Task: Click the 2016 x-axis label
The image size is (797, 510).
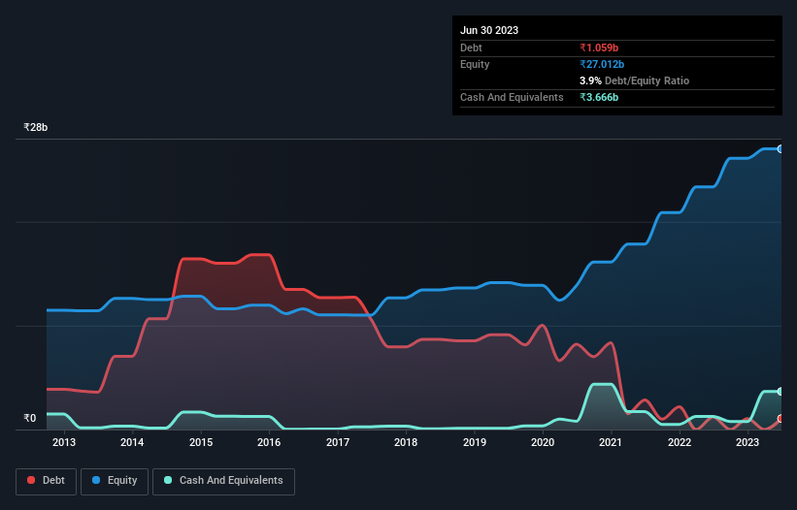Action: (269, 442)
